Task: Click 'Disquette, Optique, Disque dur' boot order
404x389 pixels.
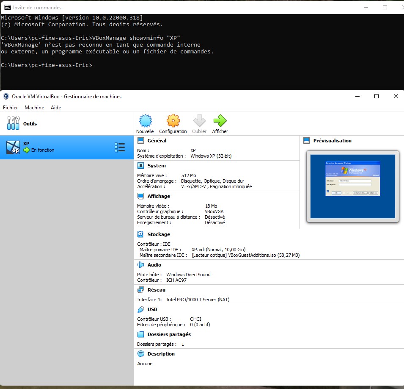Action: tap(212, 181)
